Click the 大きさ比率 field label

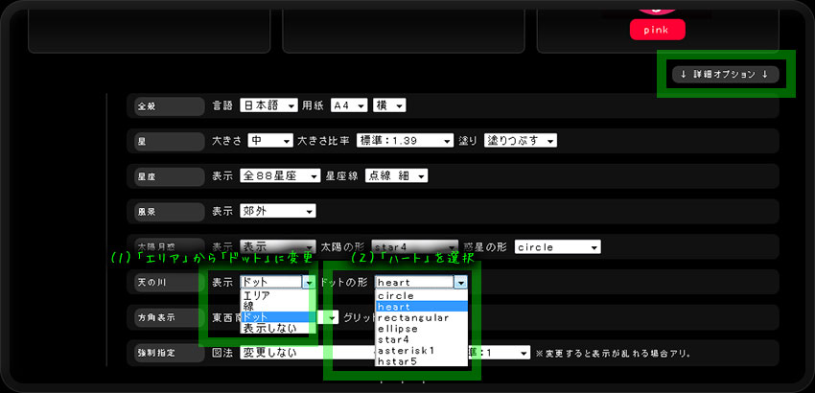pyautogui.click(x=323, y=140)
